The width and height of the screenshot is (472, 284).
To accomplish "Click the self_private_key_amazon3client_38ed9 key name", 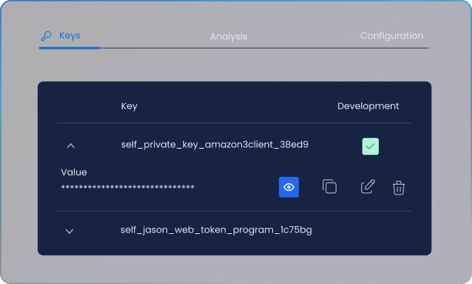I will point(214,144).
